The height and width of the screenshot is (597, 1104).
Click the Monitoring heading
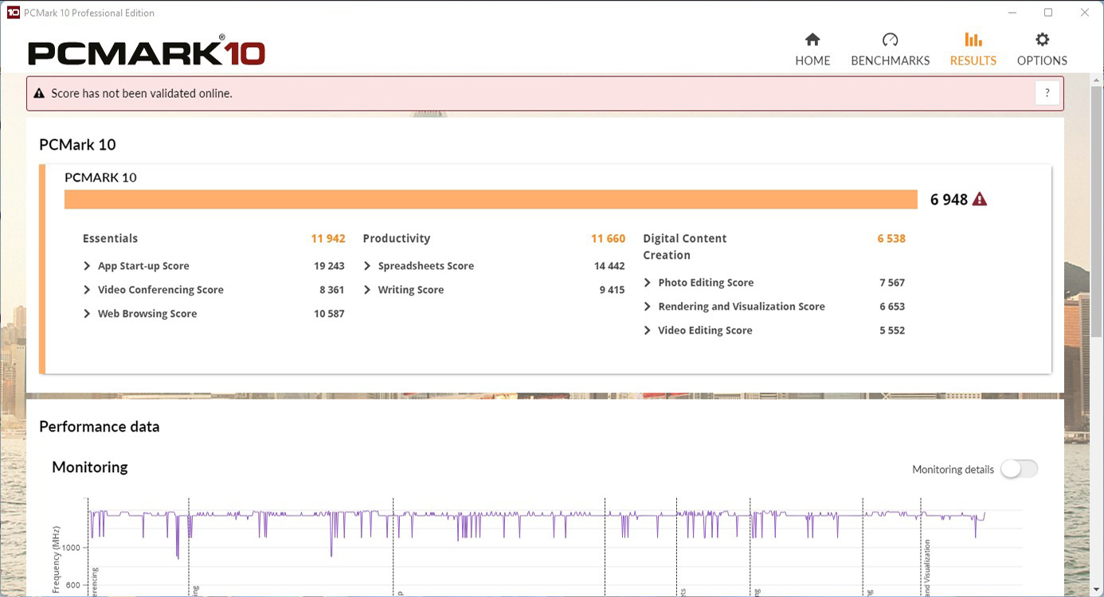90,467
